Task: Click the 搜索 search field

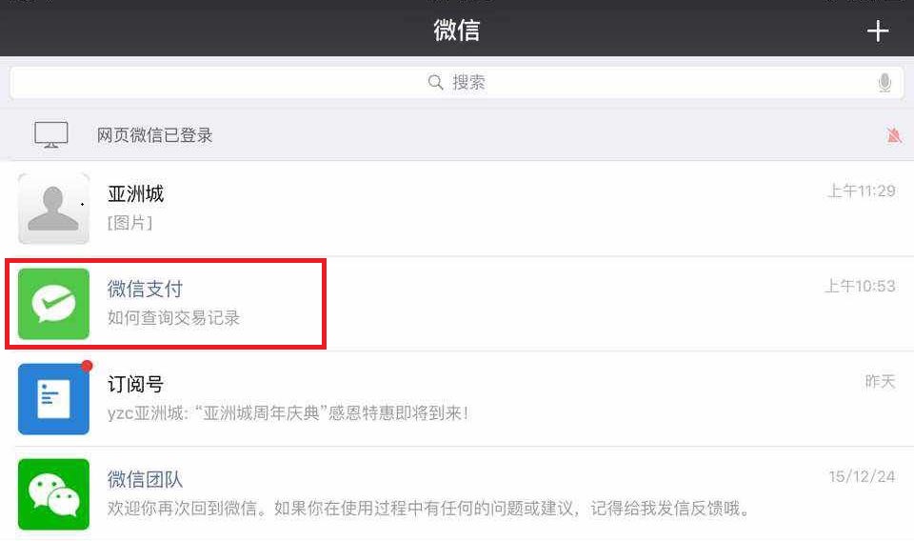Action: pyautogui.click(x=456, y=82)
